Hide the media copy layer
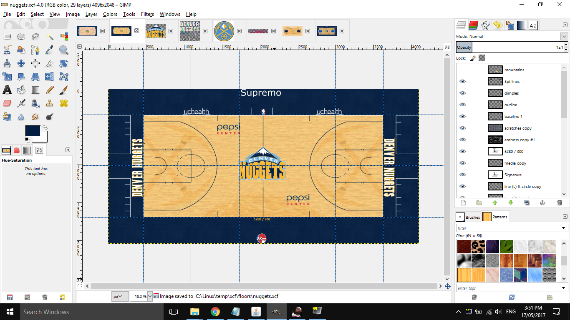This screenshot has width=570, height=320. pyautogui.click(x=462, y=163)
